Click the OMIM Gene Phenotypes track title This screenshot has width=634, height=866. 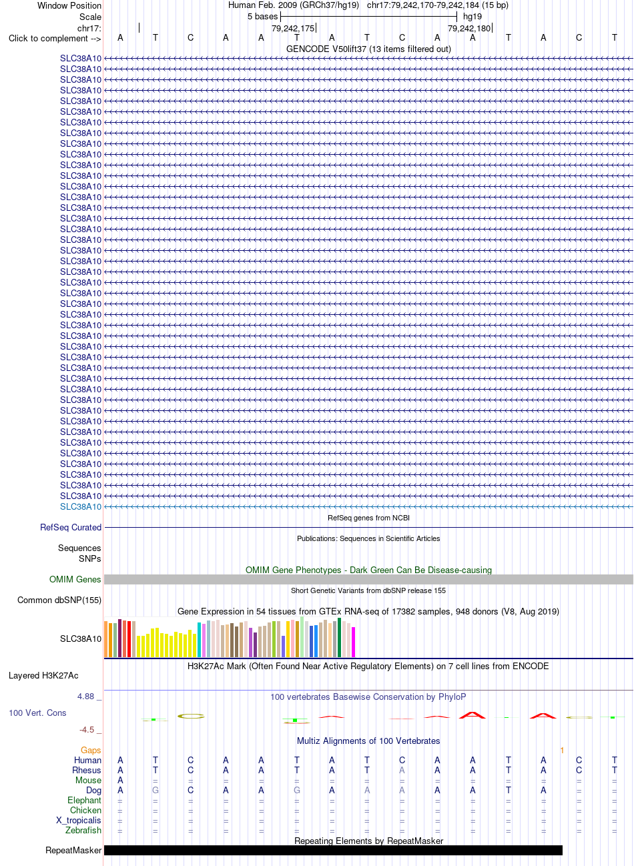click(368, 570)
